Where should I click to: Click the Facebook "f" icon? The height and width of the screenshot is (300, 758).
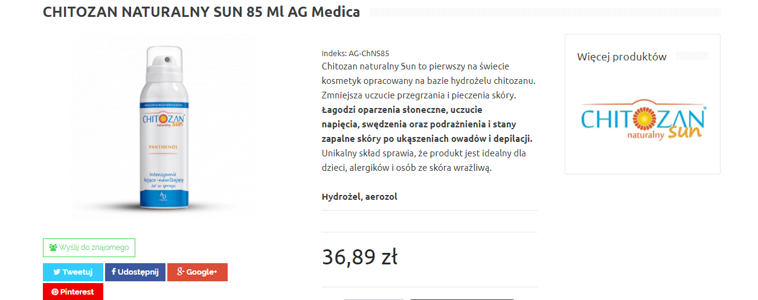(x=113, y=272)
